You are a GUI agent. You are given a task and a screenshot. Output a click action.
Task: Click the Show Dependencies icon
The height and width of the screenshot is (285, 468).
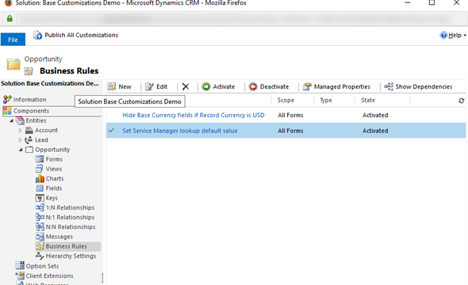coord(389,86)
